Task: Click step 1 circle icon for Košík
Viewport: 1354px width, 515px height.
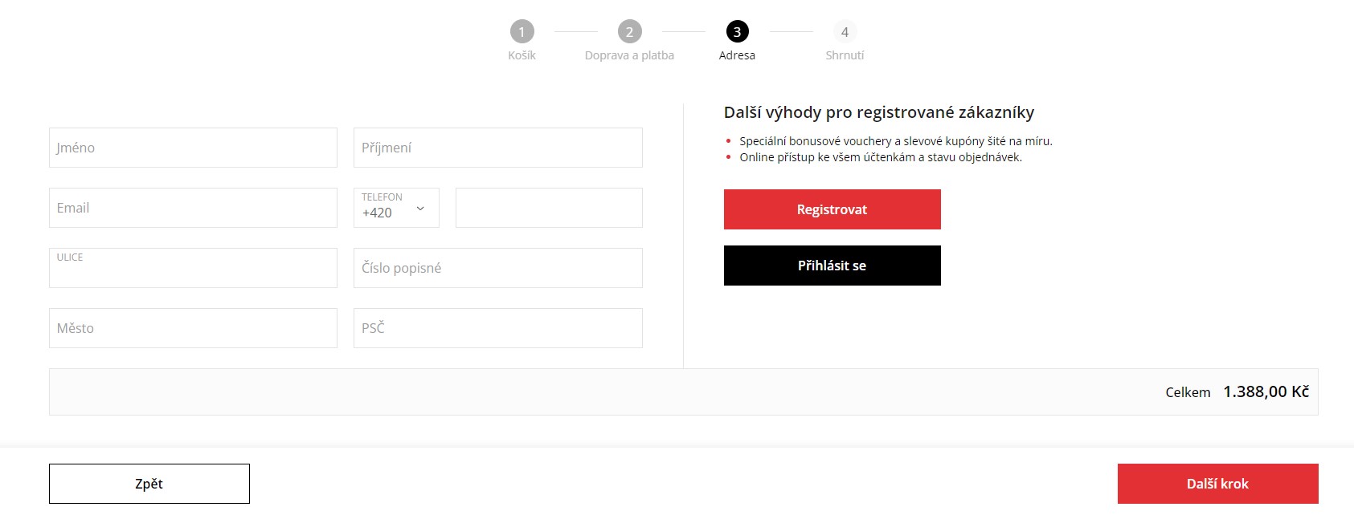Action: pos(522,32)
